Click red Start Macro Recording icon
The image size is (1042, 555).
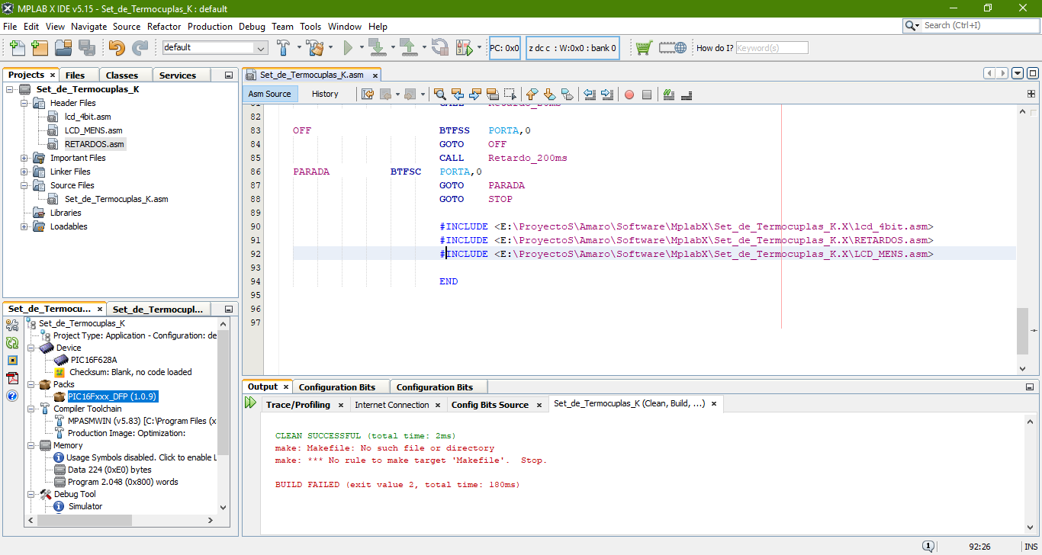(629, 95)
